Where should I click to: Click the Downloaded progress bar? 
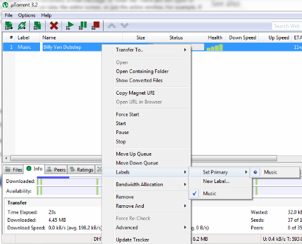pyautogui.click(x=69, y=181)
